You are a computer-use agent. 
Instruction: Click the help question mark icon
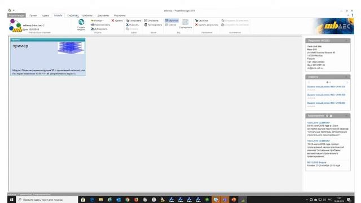point(352,15)
